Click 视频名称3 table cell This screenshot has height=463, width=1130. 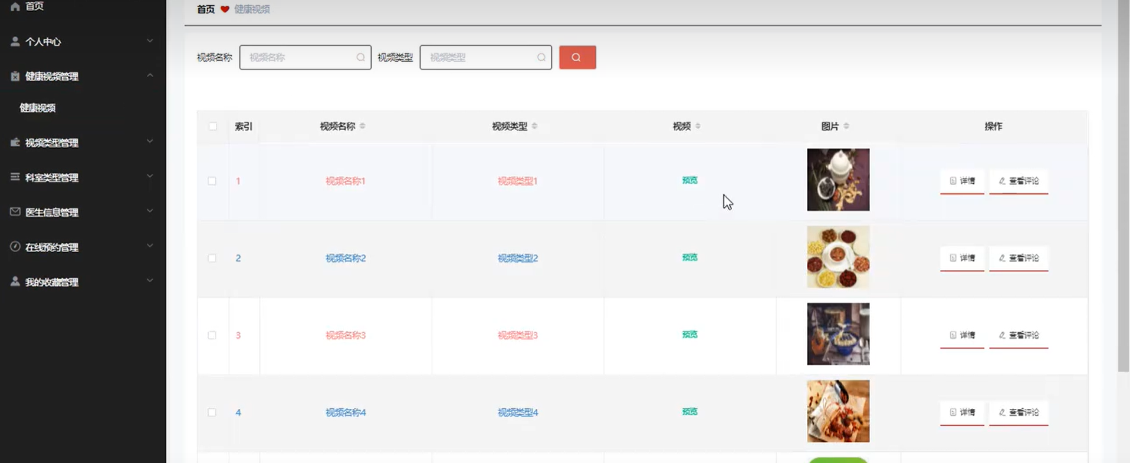click(346, 335)
